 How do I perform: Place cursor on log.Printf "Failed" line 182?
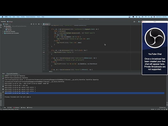64,52
